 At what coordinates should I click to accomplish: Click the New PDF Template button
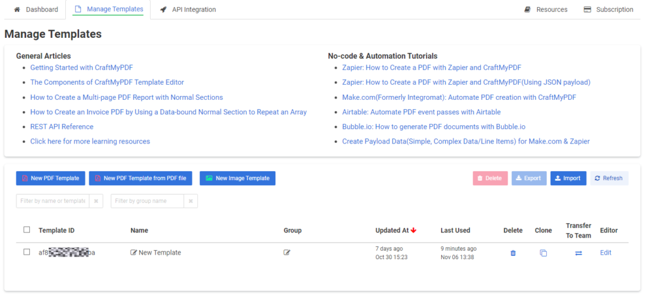(x=51, y=178)
